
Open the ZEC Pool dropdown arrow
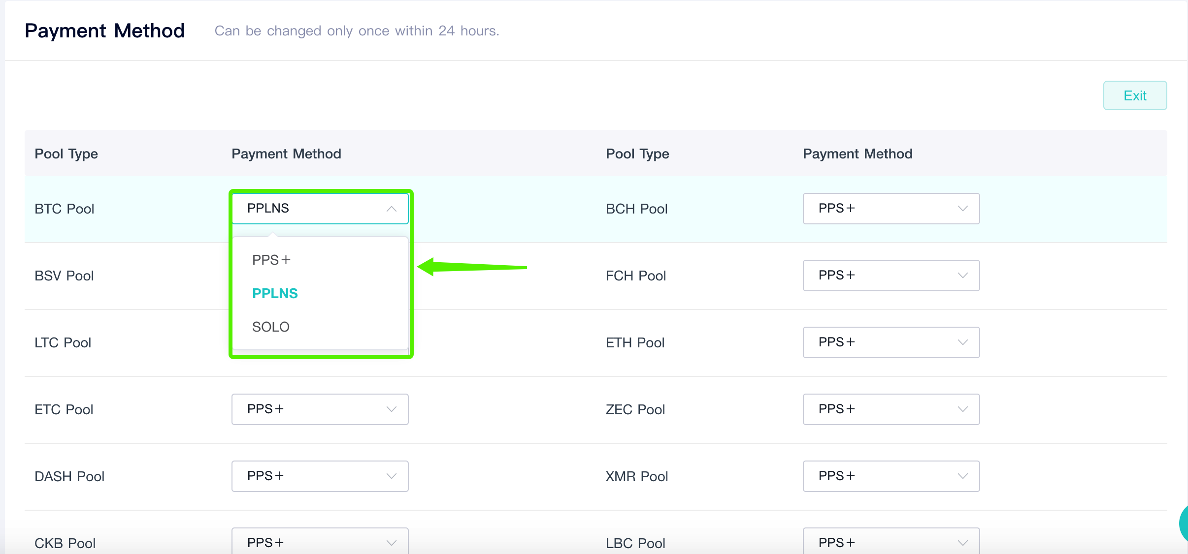[x=963, y=409]
